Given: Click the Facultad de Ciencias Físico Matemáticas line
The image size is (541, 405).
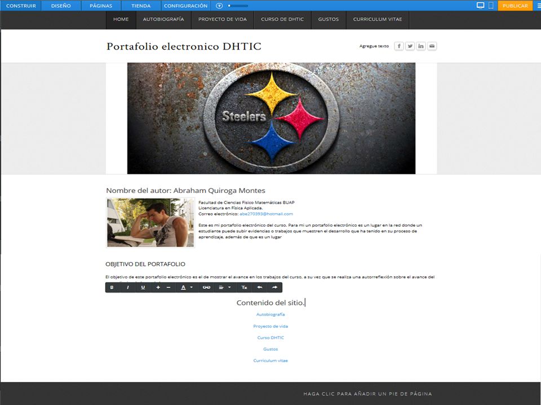Looking at the screenshot, I should (x=246, y=202).
